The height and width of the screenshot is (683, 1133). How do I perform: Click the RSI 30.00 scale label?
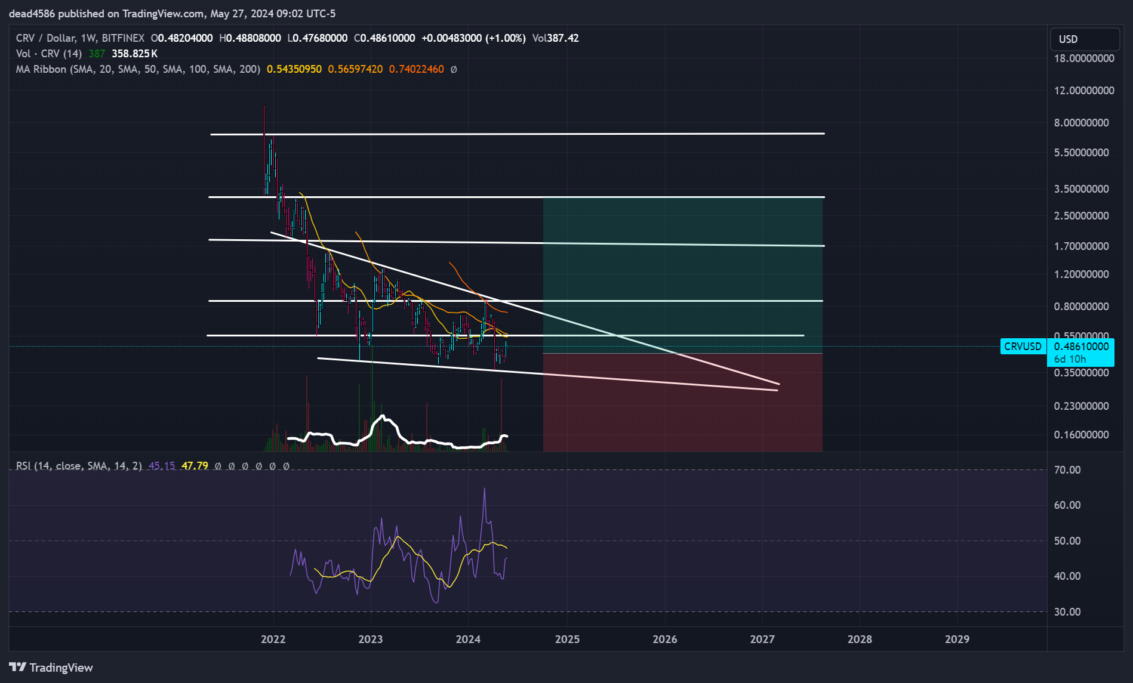click(x=1067, y=612)
